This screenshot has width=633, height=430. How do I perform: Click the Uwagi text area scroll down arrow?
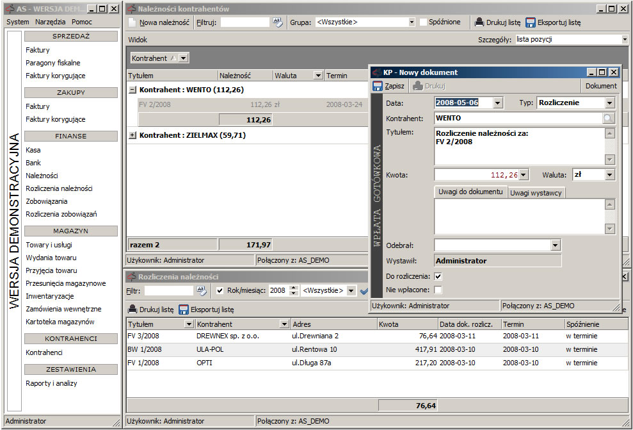pos(610,229)
